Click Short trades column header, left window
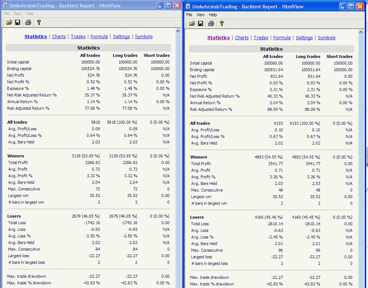The image size is (368, 288). click(157, 55)
